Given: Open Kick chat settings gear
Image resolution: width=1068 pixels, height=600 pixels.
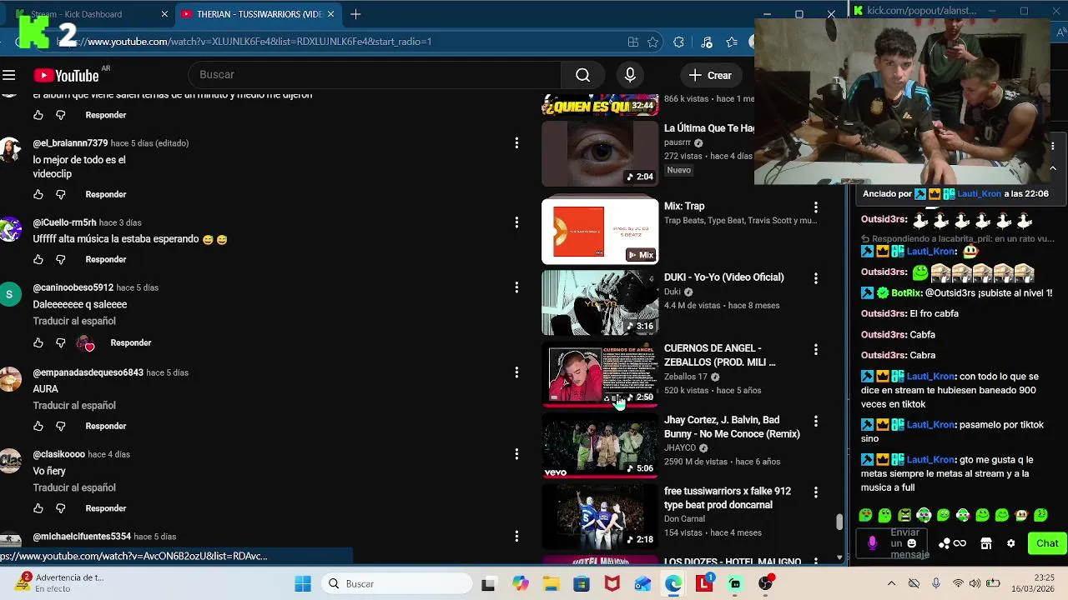Looking at the screenshot, I should tap(1010, 543).
